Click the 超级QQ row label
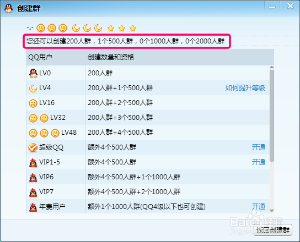This screenshot has height=242, width=300. 51,147
